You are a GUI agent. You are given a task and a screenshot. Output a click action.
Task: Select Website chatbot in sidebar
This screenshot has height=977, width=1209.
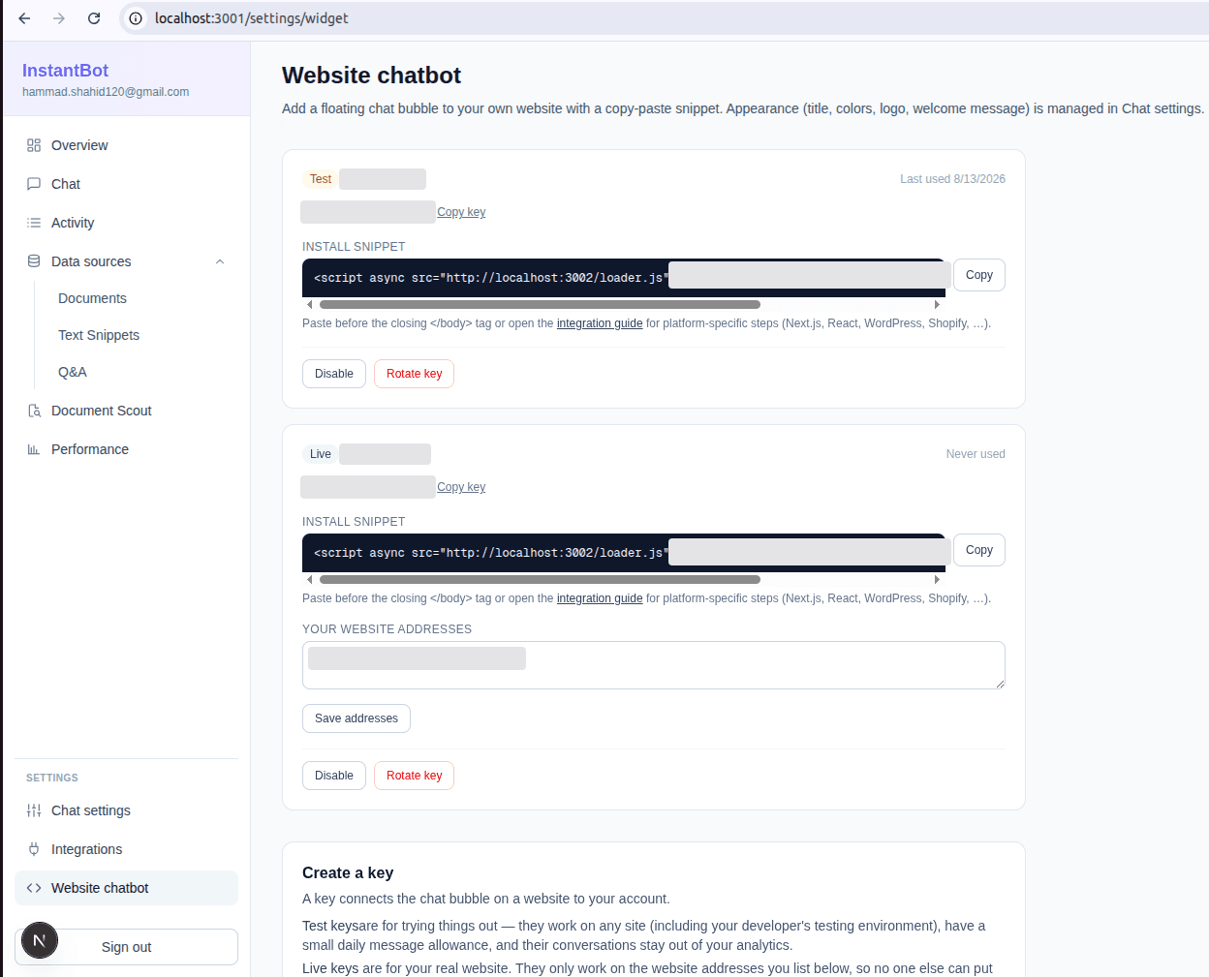point(126,888)
